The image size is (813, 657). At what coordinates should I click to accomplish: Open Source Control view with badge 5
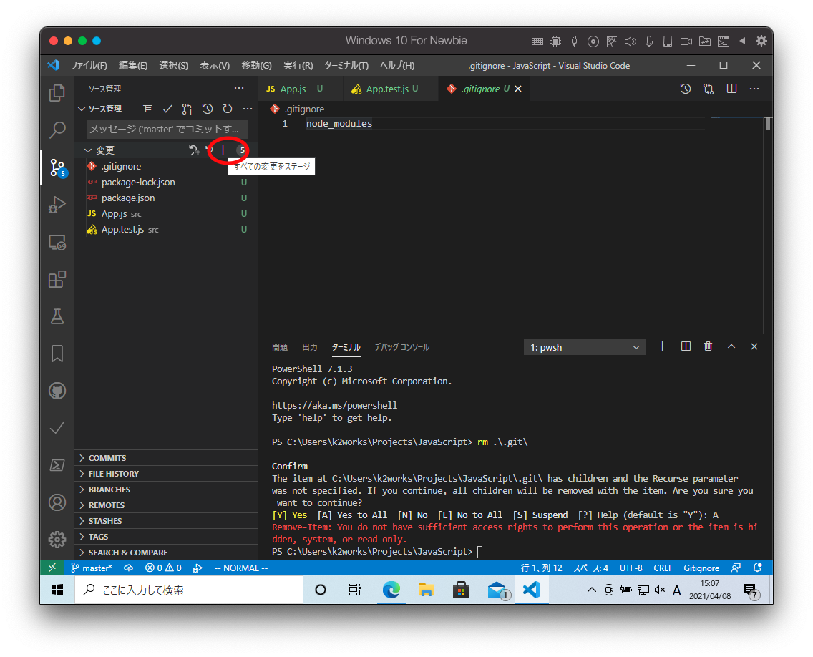(x=57, y=167)
